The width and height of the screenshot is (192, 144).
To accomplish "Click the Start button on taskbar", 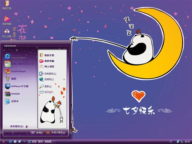I will pos(3,142).
